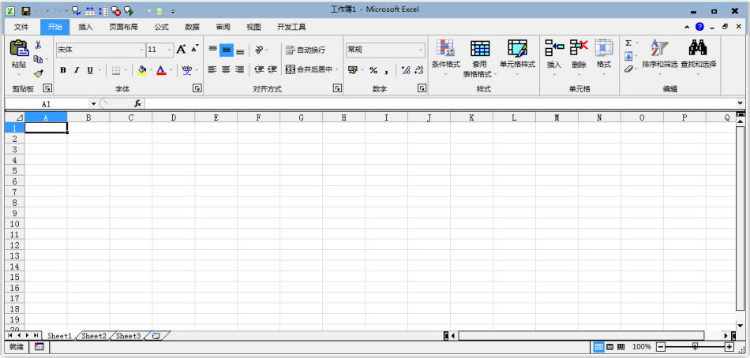Open the 剪贴板 group dialog launcher
The height and width of the screenshot is (358, 750).
(47, 88)
